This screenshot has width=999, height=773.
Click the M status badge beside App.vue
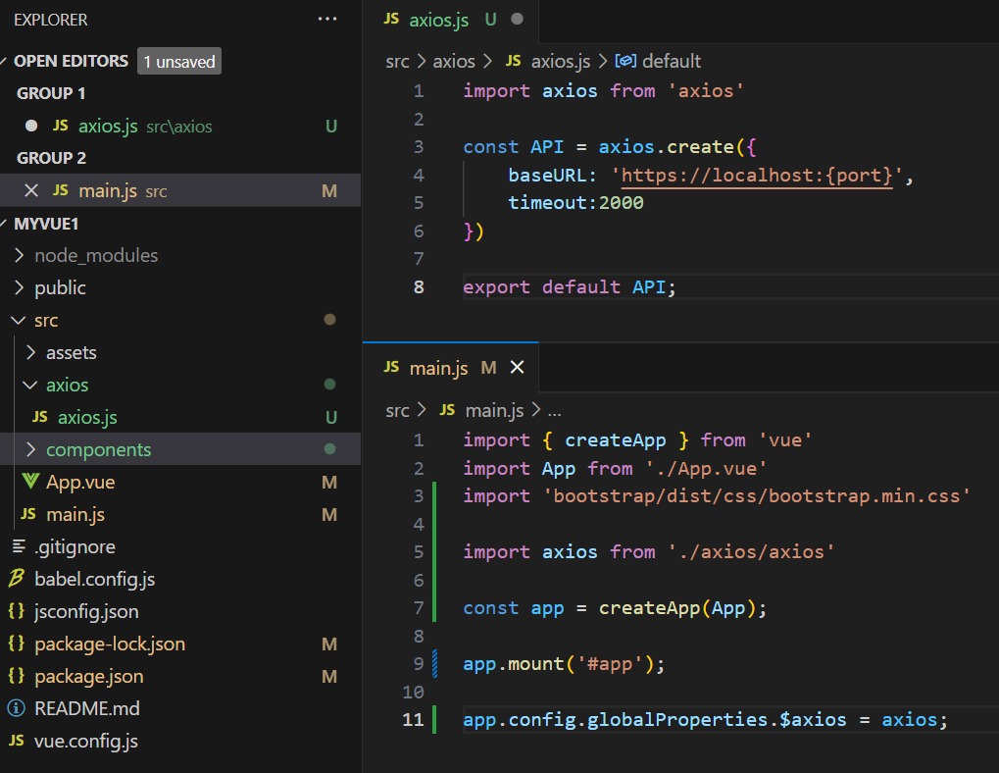(x=329, y=483)
